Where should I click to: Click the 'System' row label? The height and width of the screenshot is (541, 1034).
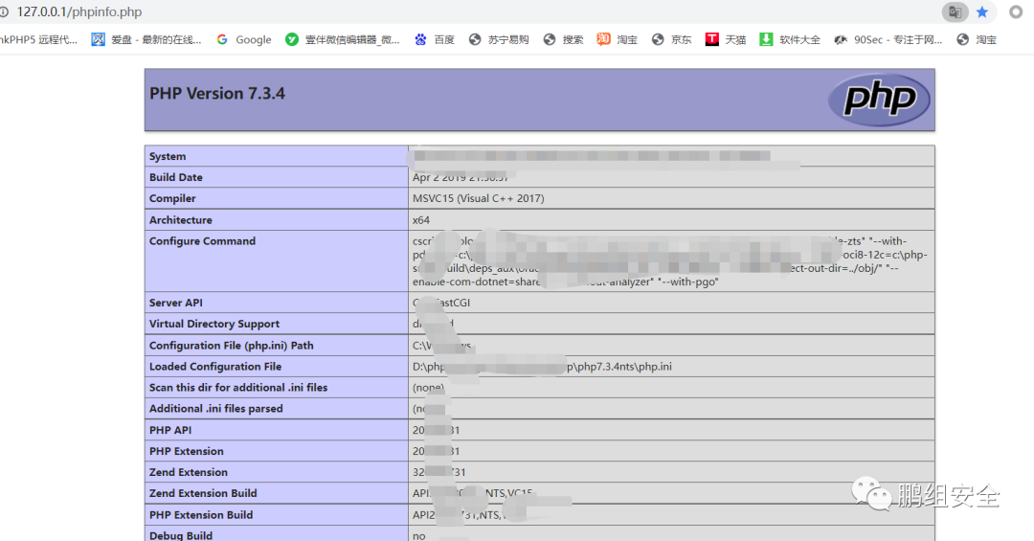(168, 156)
